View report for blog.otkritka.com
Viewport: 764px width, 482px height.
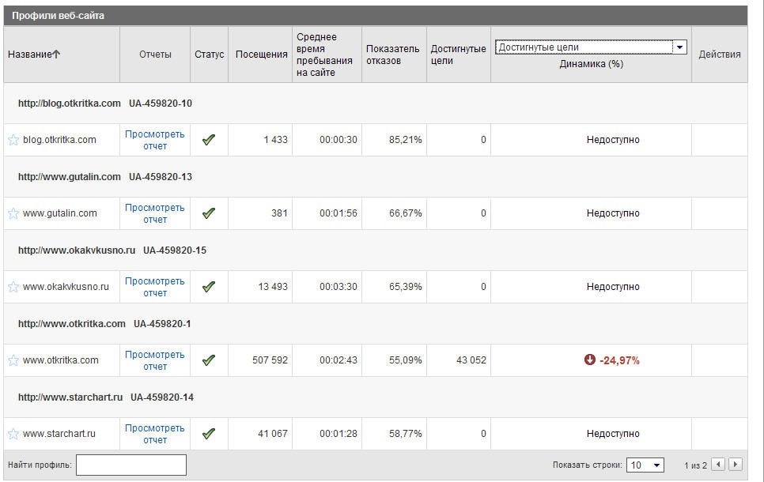(x=155, y=140)
